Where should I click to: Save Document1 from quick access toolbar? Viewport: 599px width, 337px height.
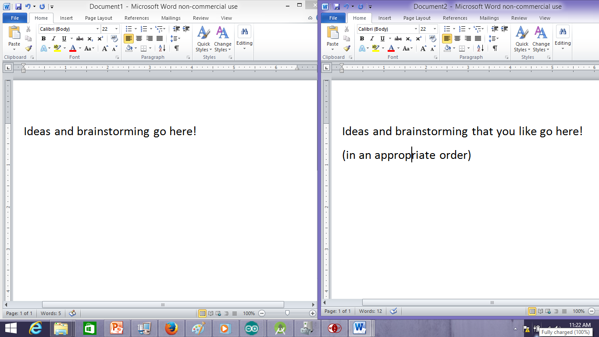[18, 7]
